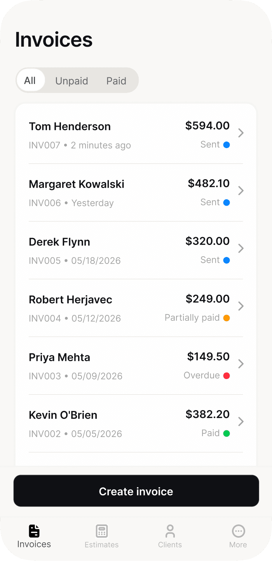
Task: Switch filter to Paid invoices
Action: pyautogui.click(x=116, y=80)
